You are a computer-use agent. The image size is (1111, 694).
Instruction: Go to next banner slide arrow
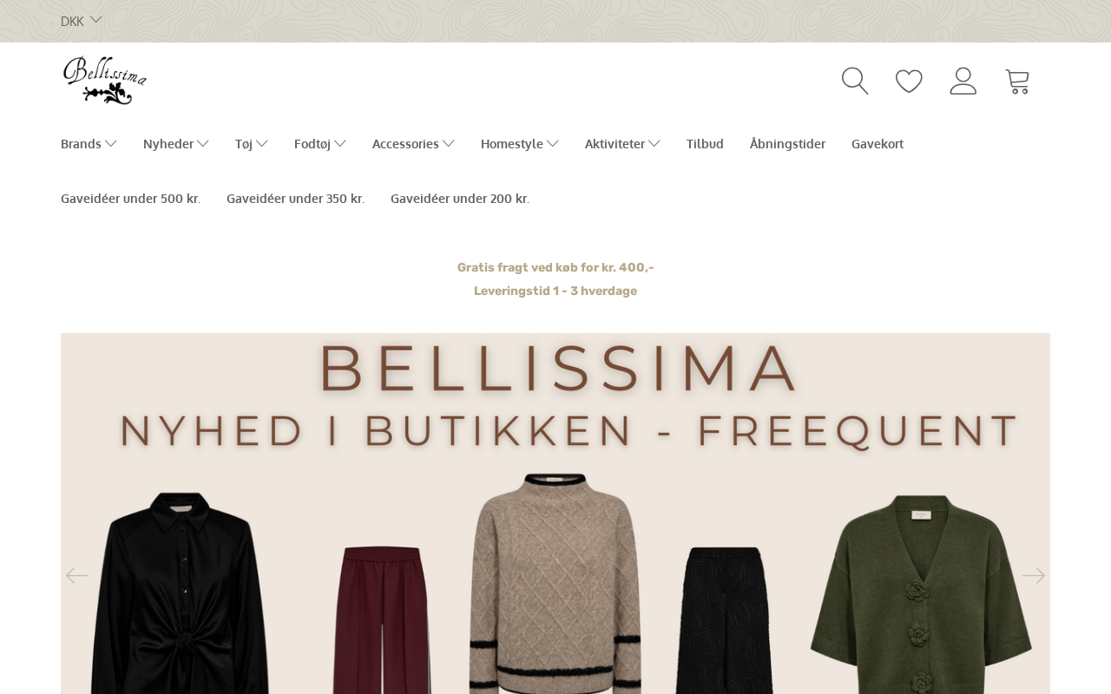[1034, 575]
